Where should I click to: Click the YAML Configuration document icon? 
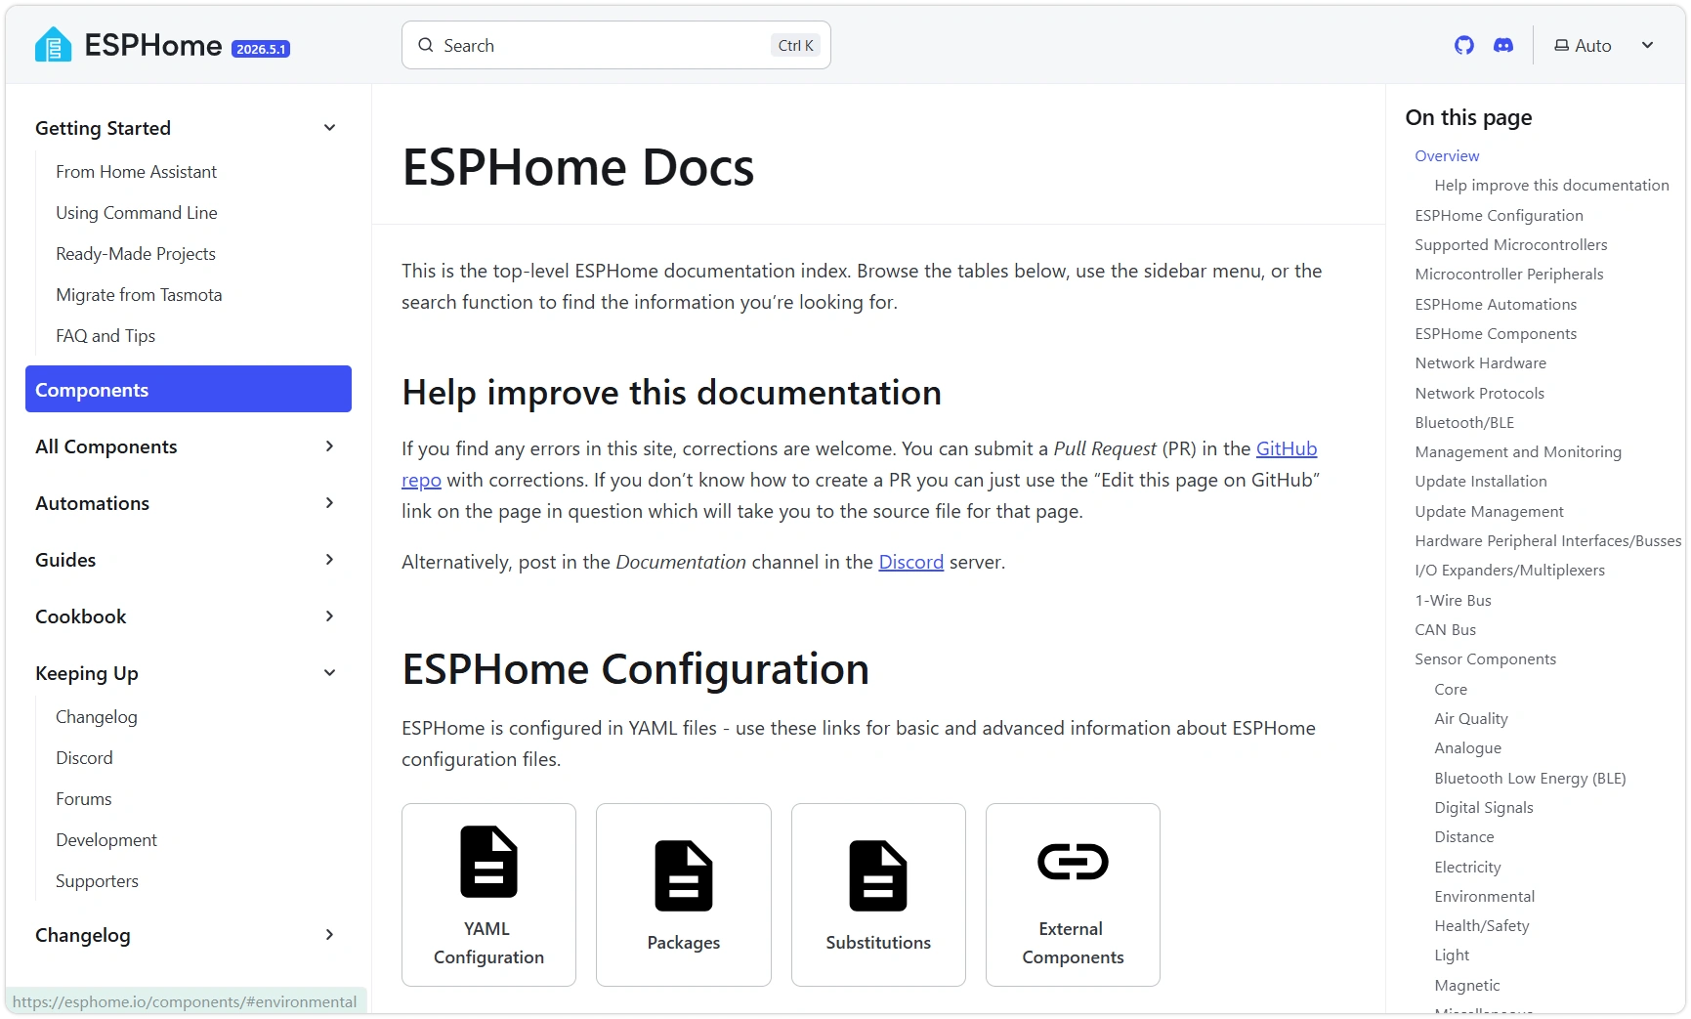coord(488,862)
